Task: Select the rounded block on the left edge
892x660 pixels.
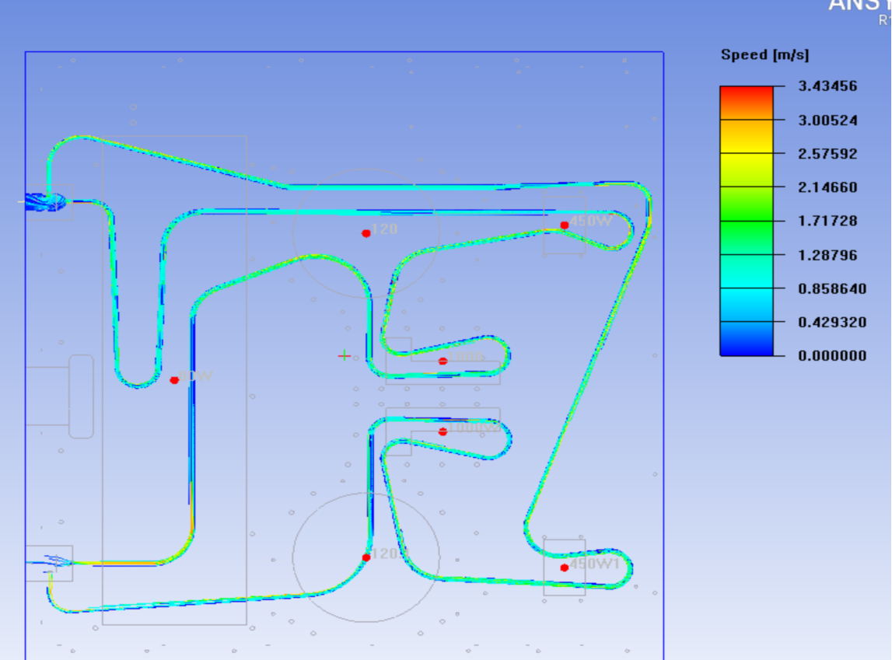Action: click(80, 396)
